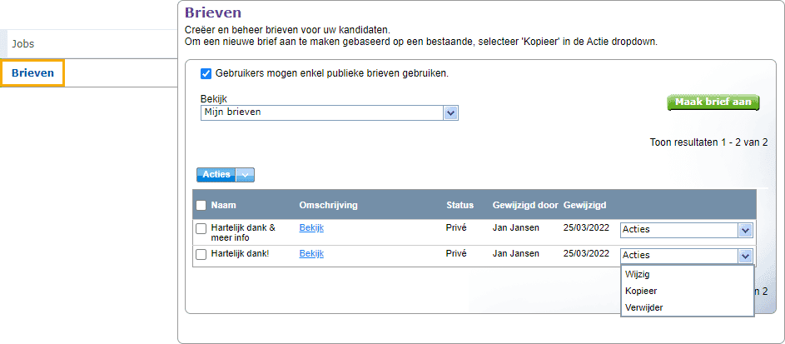Click the Gewijzigd date column header

[584, 205]
